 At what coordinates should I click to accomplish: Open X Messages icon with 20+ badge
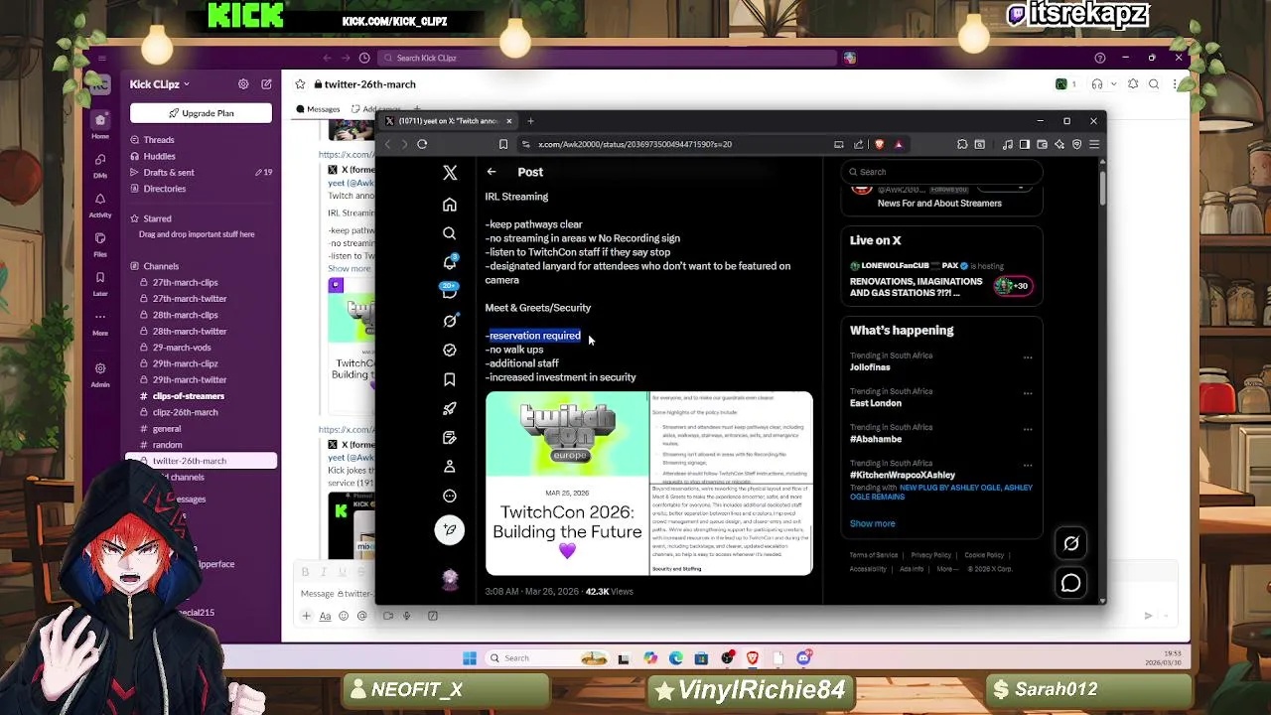(x=450, y=291)
